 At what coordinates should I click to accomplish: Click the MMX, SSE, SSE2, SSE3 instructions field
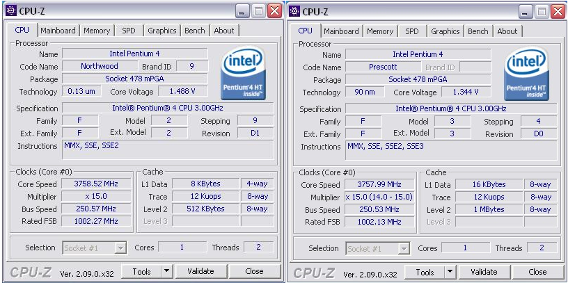[451, 150]
